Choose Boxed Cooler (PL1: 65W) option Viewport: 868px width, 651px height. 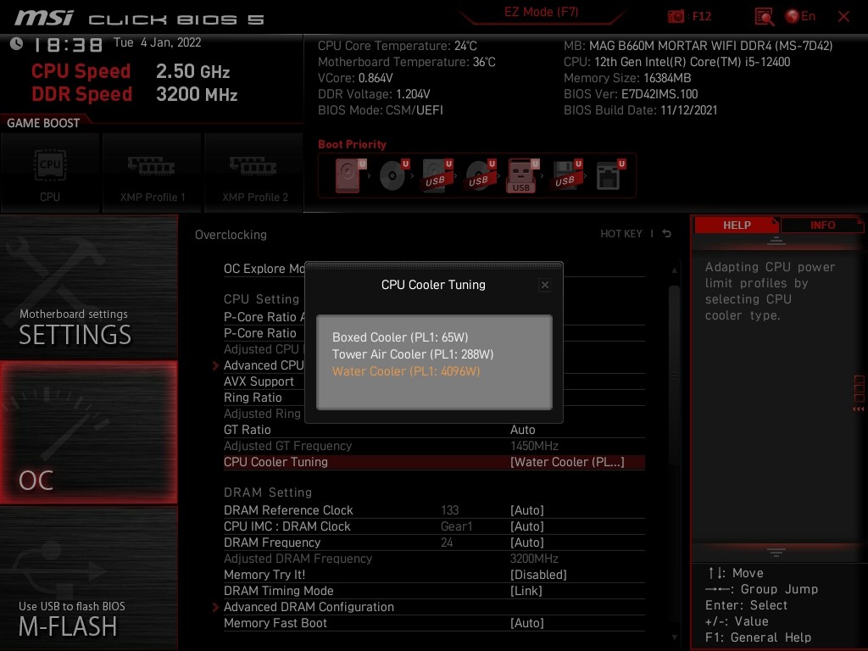(400, 337)
